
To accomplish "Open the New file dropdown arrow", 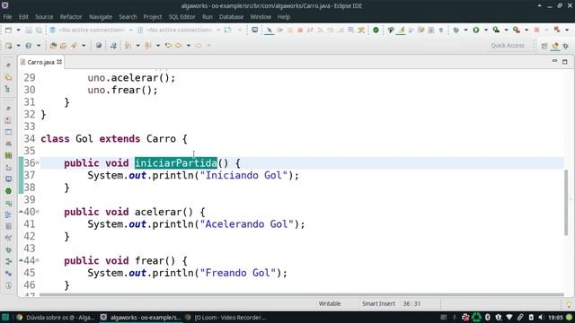I will point(18,30).
